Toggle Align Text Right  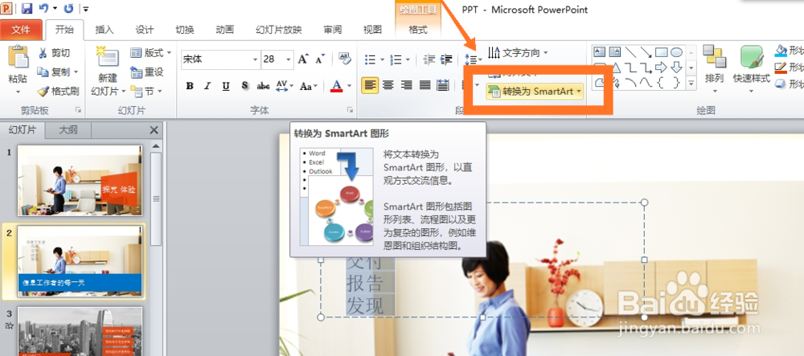tap(407, 85)
